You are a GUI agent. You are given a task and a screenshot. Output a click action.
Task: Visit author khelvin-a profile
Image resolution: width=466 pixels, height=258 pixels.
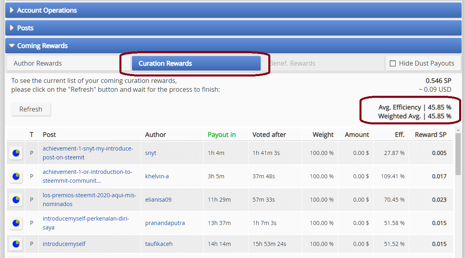(x=157, y=176)
